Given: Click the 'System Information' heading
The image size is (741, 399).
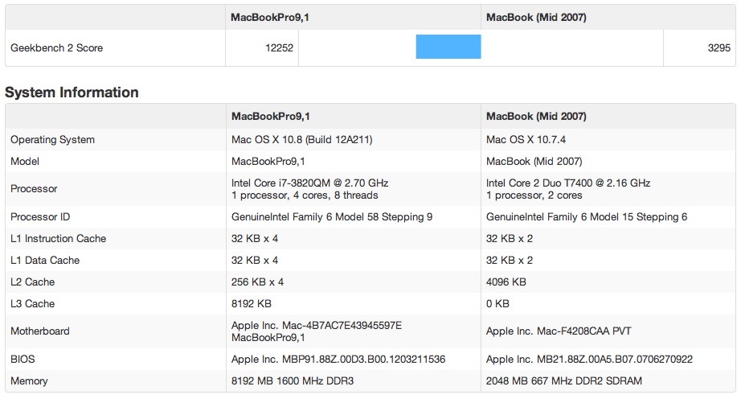Looking at the screenshot, I should coord(72,93).
